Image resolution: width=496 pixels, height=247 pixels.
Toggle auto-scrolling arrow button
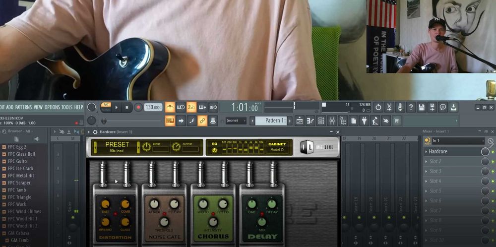181,121
